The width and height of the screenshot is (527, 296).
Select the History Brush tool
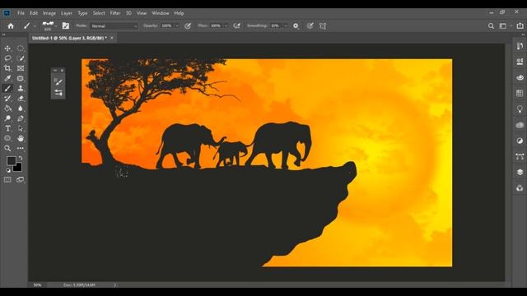pyautogui.click(x=7, y=99)
